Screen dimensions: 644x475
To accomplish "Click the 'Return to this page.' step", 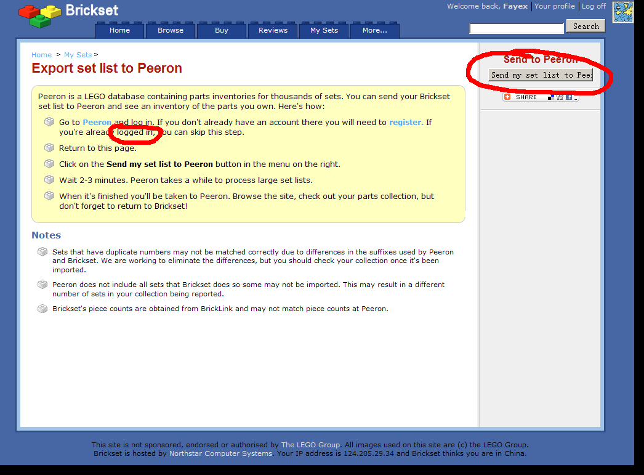I will pyautogui.click(x=98, y=148).
